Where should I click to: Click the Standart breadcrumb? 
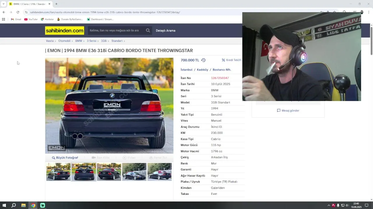tap(117, 41)
